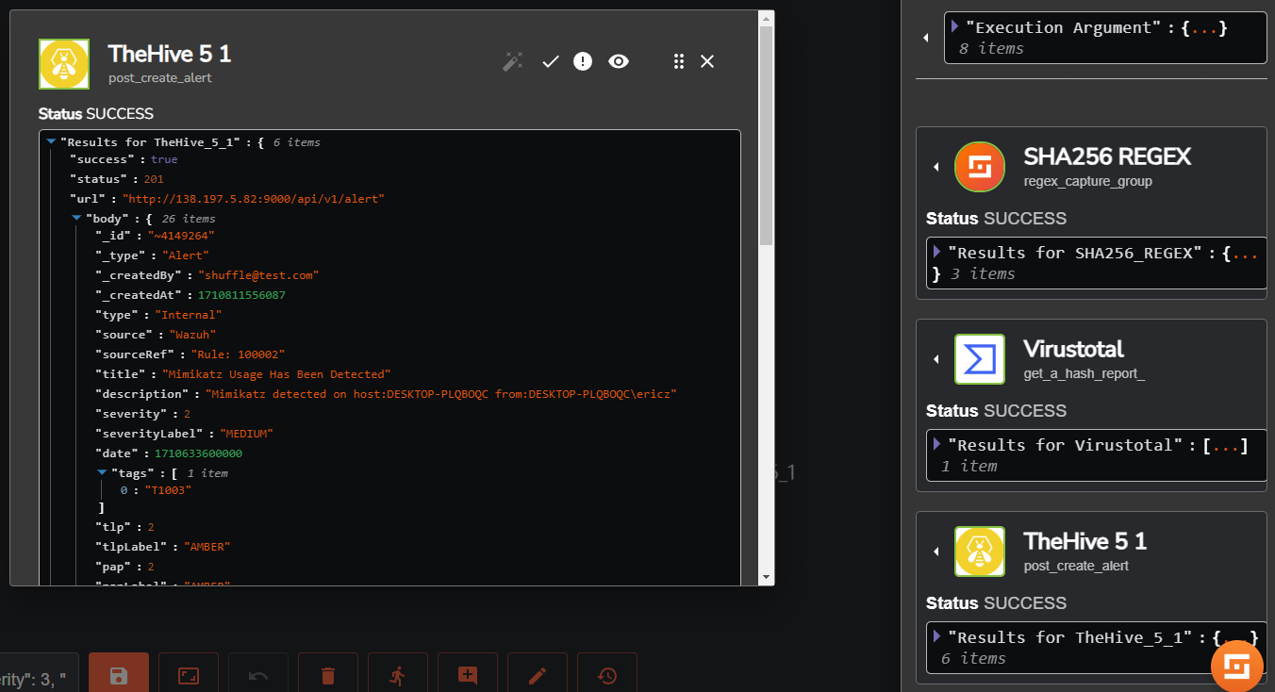This screenshot has height=692, width=1275.
Task: Click the "date" value 1710633600000
Action: [198, 453]
